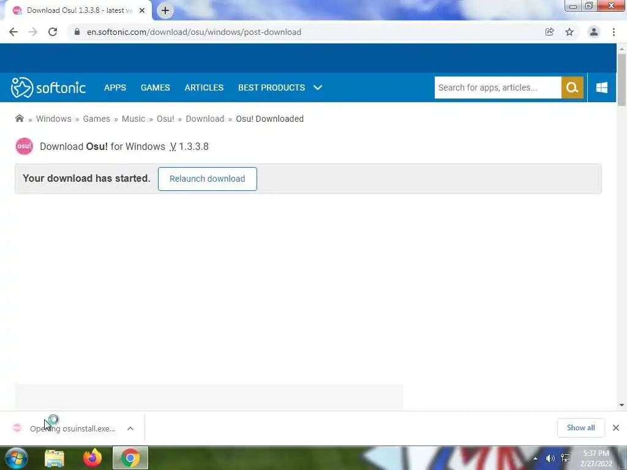This screenshot has height=470, width=627.
Task: Expand the Best Products dropdown chevron
Action: [x=318, y=88]
